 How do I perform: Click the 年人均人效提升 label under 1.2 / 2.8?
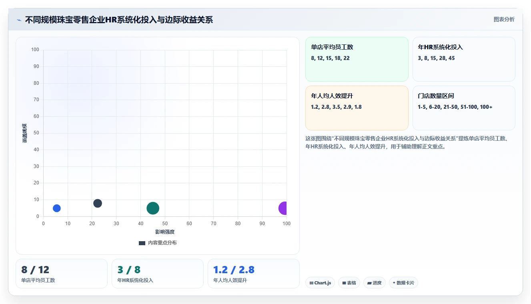pyautogui.click(x=230, y=280)
